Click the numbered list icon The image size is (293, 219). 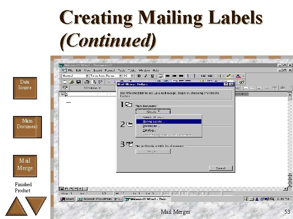point(188,76)
